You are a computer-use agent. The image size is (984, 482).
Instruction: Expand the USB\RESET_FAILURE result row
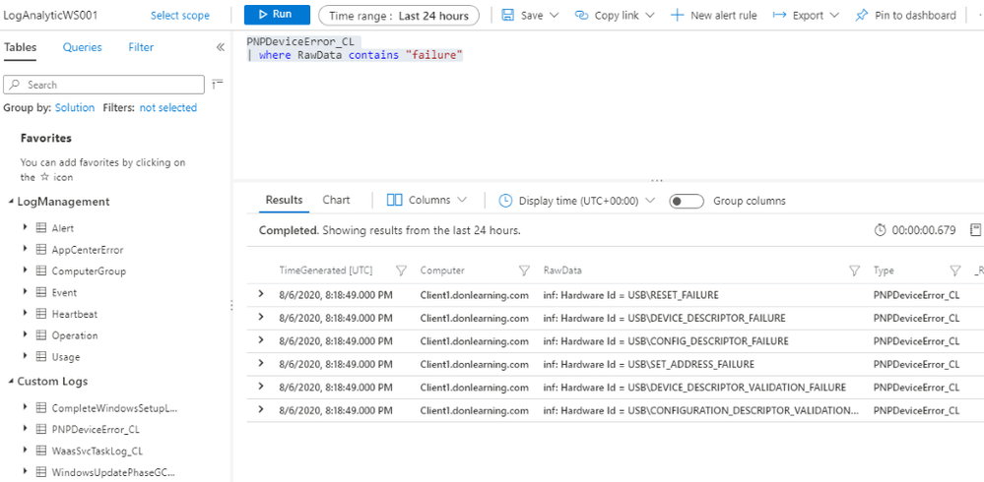click(261, 294)
